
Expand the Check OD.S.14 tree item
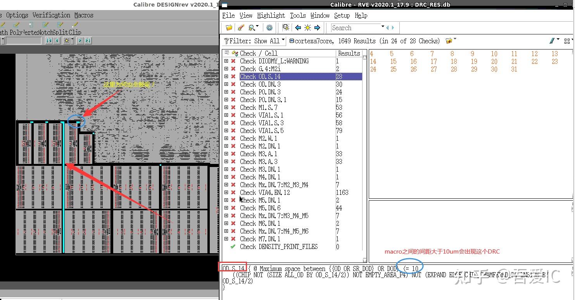tap(226, 77)
